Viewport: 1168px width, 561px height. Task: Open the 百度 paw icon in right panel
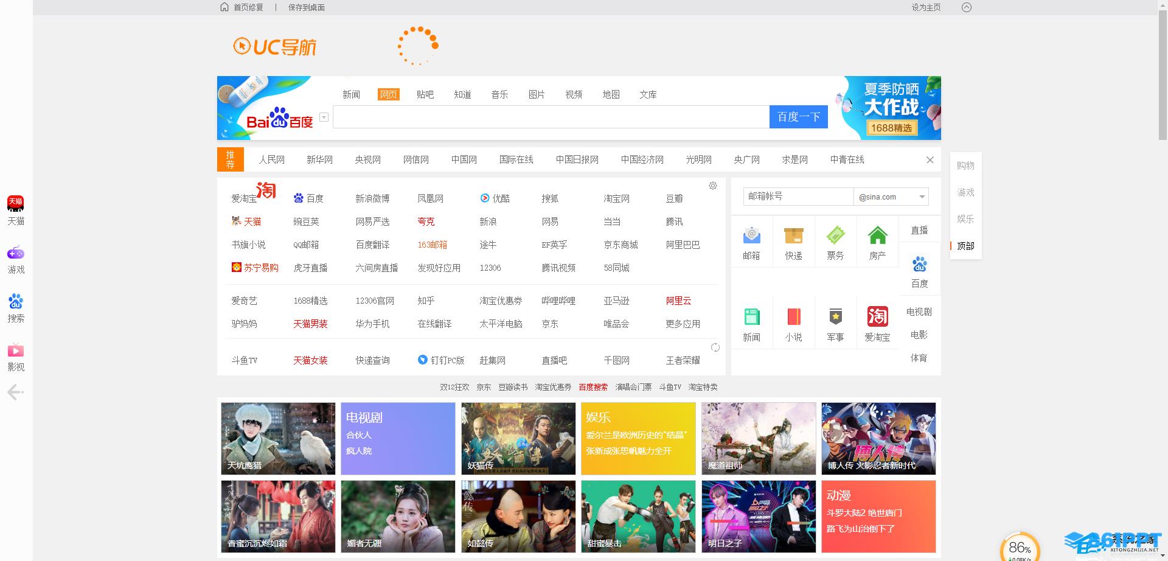[920, 264]
